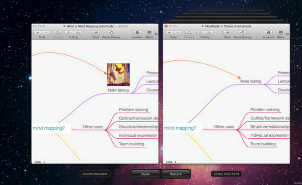Select the balloon image thumbnail above Note taking
The height and width of the screenshot is (185, 302).
[x=118, y=74]
